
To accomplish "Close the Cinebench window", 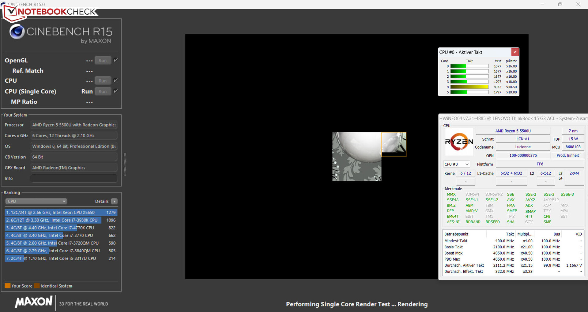I will pos(578,4).
